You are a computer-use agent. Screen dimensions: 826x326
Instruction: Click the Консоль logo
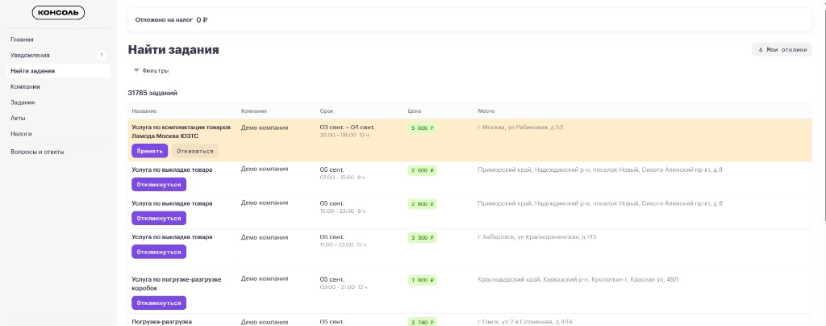tap(58, 13)
